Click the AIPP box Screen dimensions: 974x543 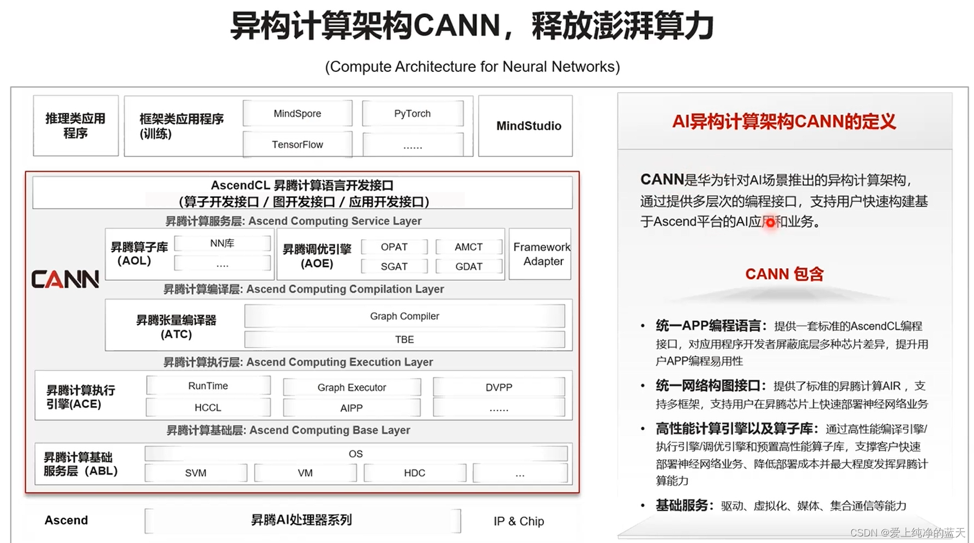[x=352, y=408]
